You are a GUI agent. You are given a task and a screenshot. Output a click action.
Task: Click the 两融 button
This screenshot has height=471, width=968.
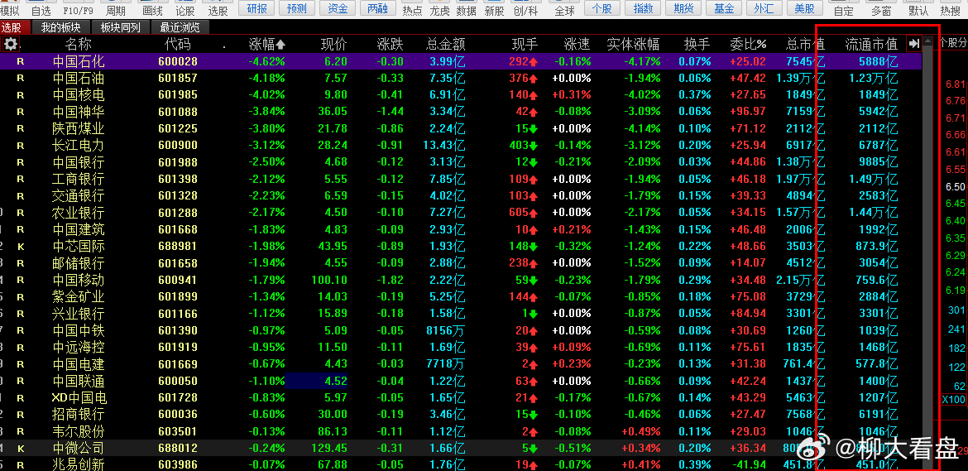click(x=378, y=8)
